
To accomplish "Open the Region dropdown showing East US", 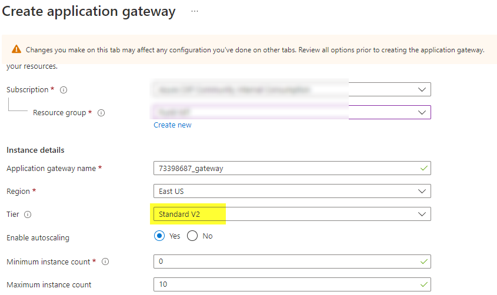I will pos(421,192).
